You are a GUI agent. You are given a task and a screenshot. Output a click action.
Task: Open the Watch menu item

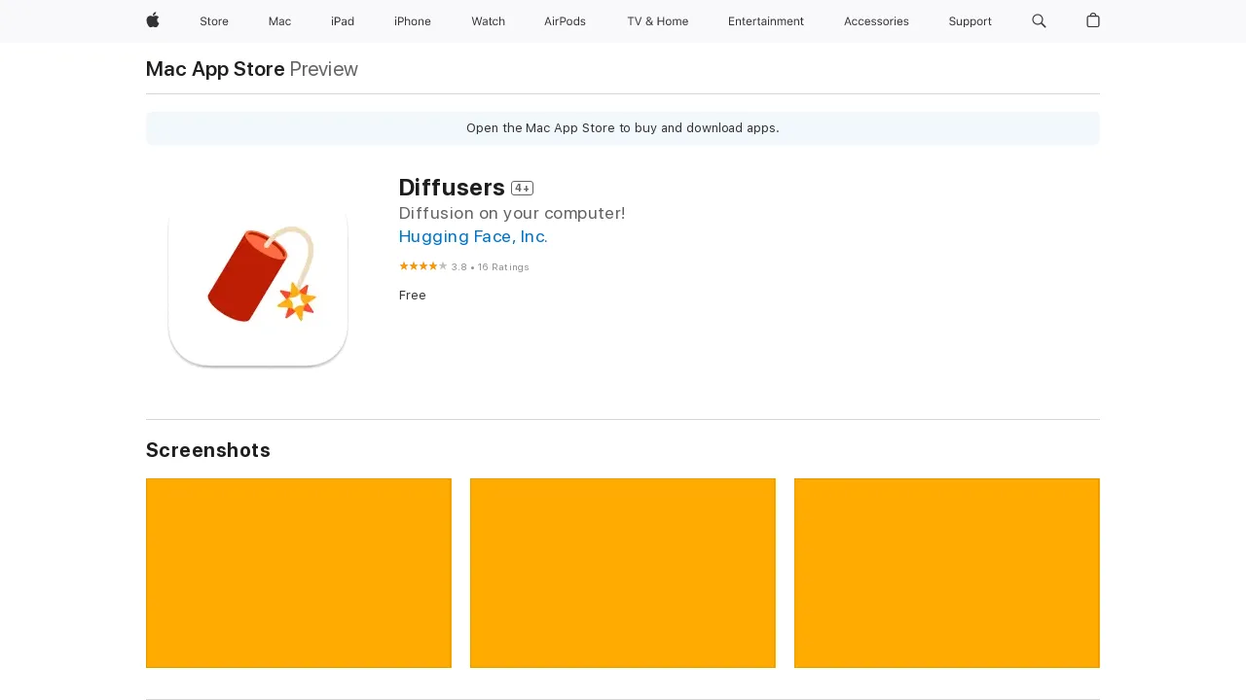[488, 21]
